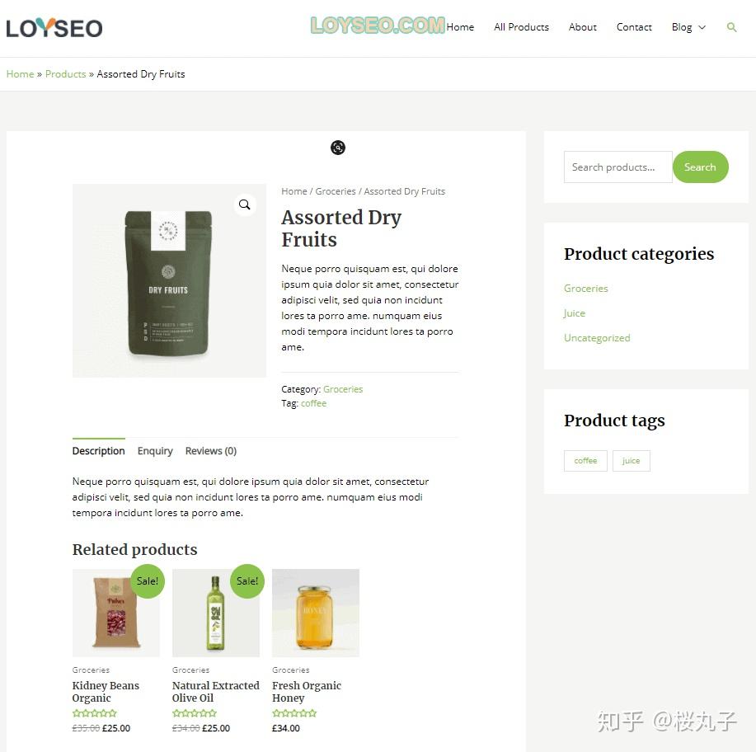The image size is (756, 752).
Task: Click the product image zoom magnifier icon
Action: pyautogui.click(x=245, y=205)
